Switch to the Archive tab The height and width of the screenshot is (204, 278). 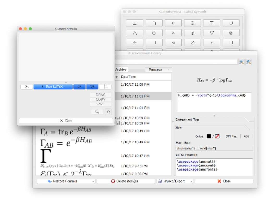pos(121,70)
